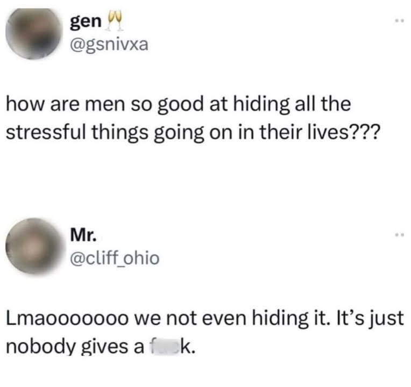
Task: Click the display name Mr.
Action: pos(83,234)
